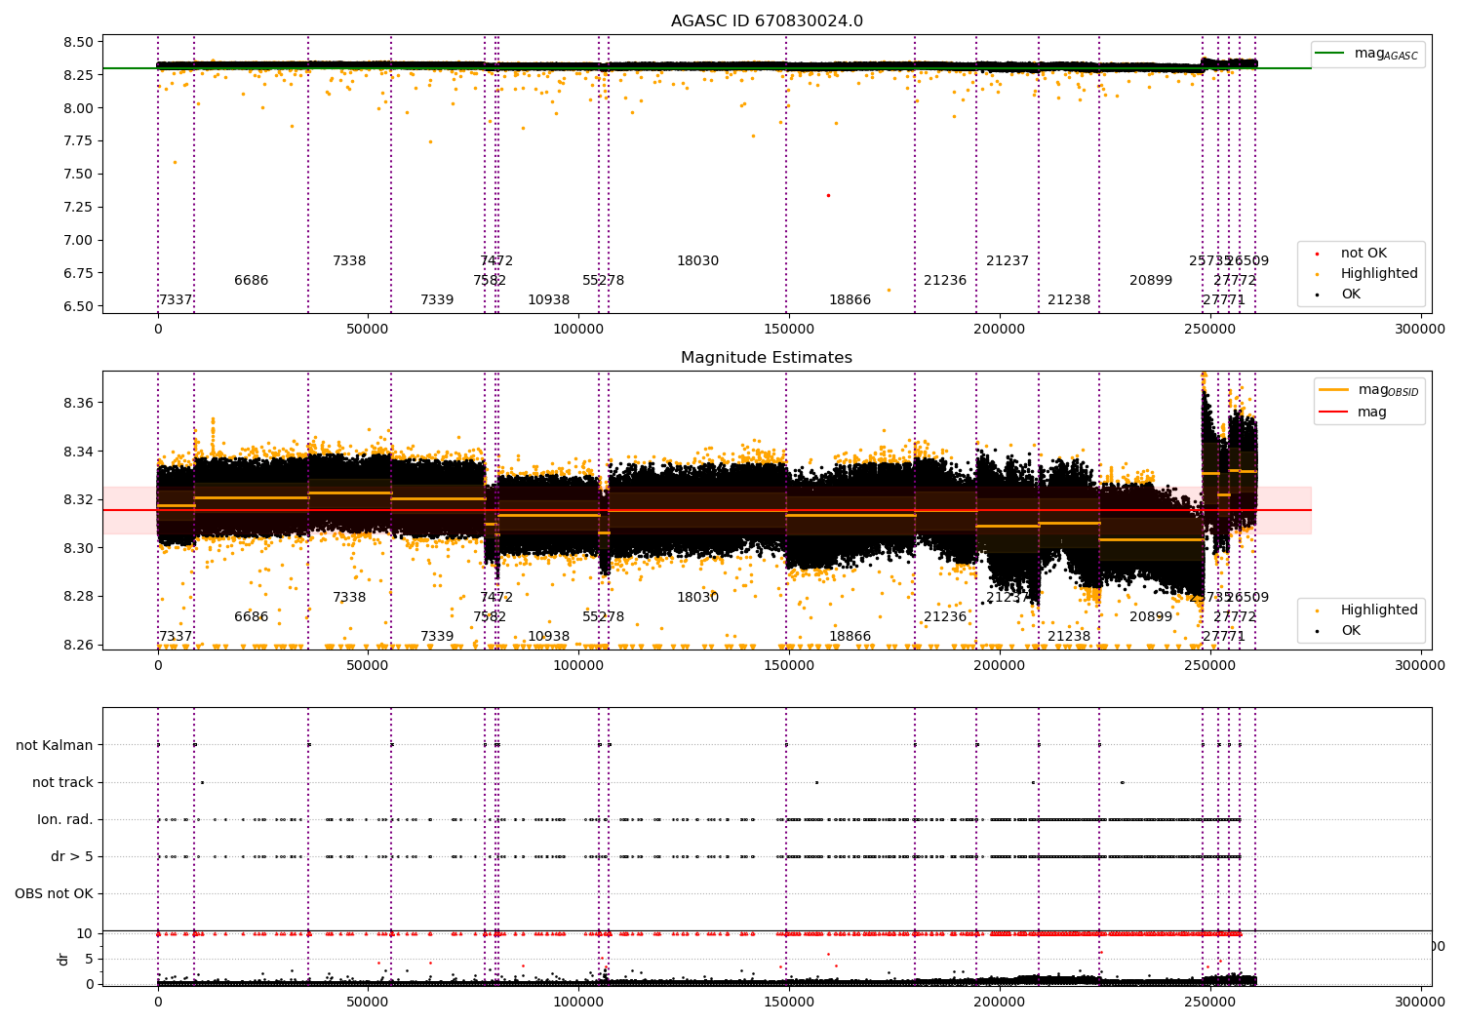Click the "OBS not OK" row label
The width and height of the screenshot is (1463, 1024).
click(55, 893)
